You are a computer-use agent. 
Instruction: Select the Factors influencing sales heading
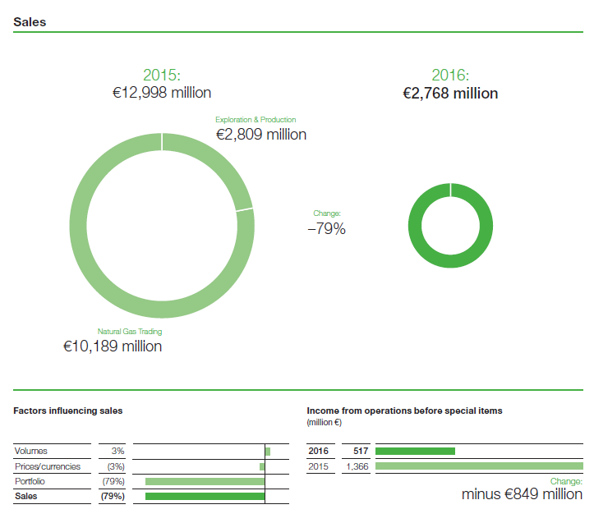pos(68,410)
